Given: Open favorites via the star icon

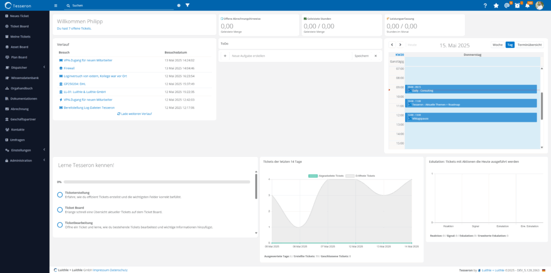Looking at the screenshot, I should click(x=496, y=5).
